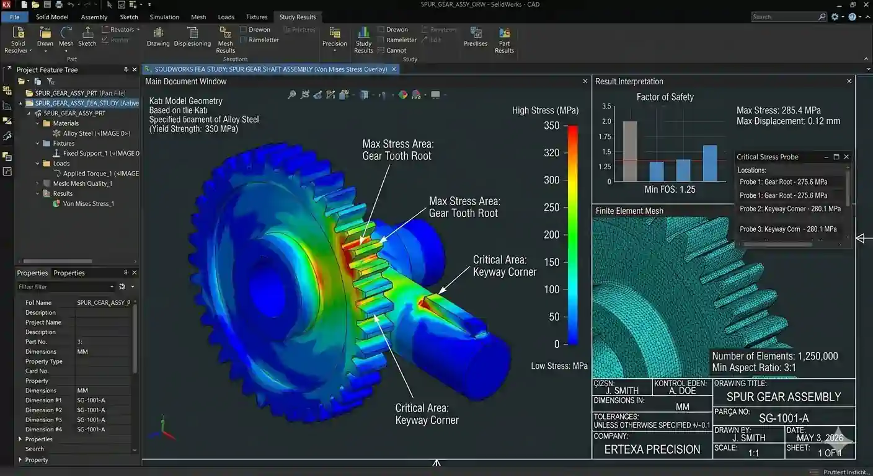Select 'Applied Torque_1' in the feature tree
The width and height of the screenshot is (873, 476).
pyautogui.click(x=96, y=174)
